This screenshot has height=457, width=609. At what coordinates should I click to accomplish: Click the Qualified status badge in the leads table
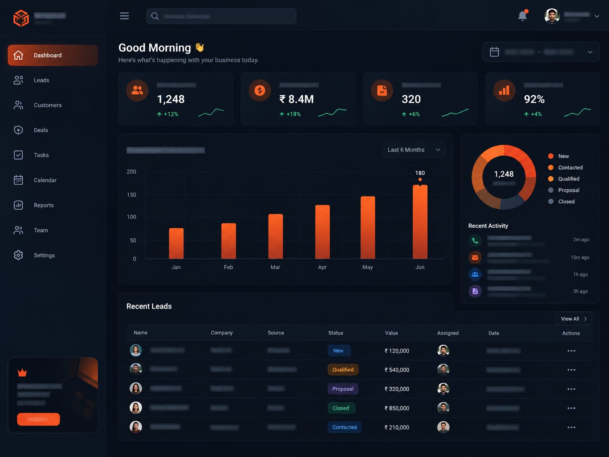(343, 370)
